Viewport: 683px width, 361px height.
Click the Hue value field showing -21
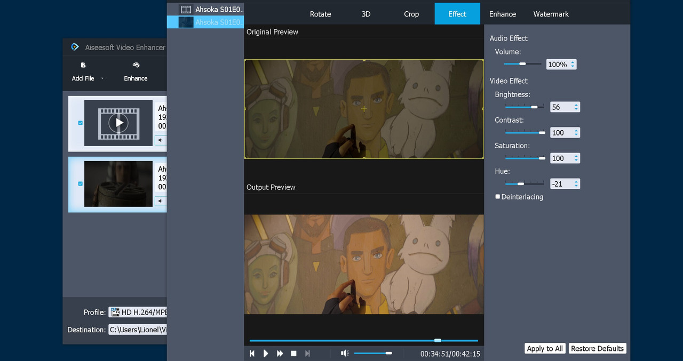pyautogui.click(x=561, y=184)
